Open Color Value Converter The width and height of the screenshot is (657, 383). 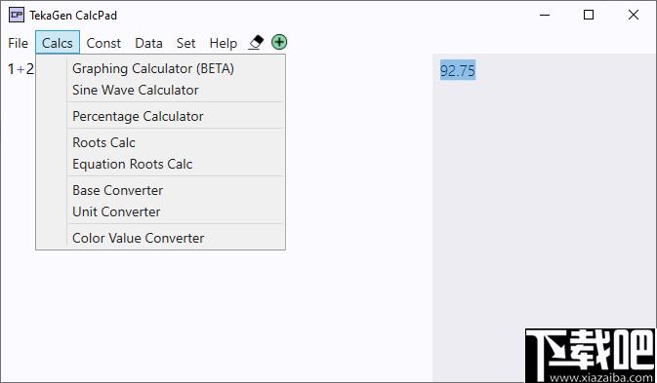coord(139,238)
